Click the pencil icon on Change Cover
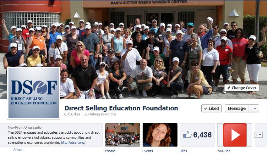The height and width of the screenshot is (156, 267). click(229, 88)
